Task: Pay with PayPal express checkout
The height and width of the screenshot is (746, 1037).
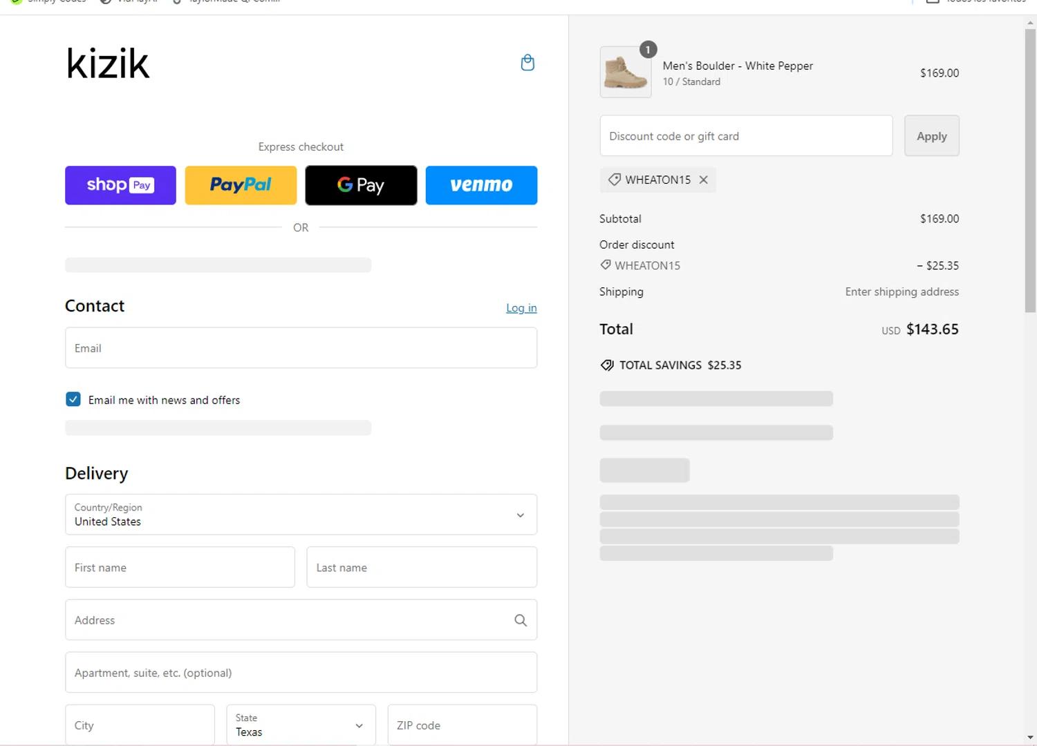Action: [241, 185]
